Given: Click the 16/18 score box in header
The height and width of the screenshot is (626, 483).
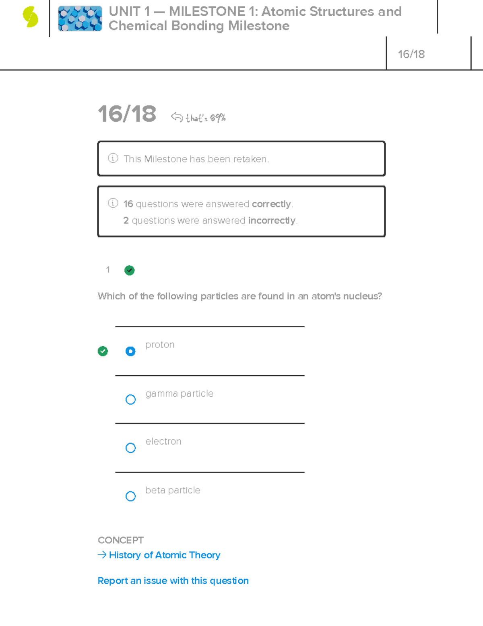Looking at the screenshot, I should click(411, 54).
